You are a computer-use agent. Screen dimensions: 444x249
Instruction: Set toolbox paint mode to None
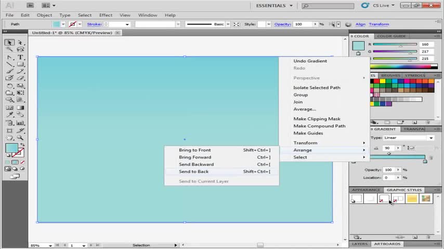coord(22,162)
